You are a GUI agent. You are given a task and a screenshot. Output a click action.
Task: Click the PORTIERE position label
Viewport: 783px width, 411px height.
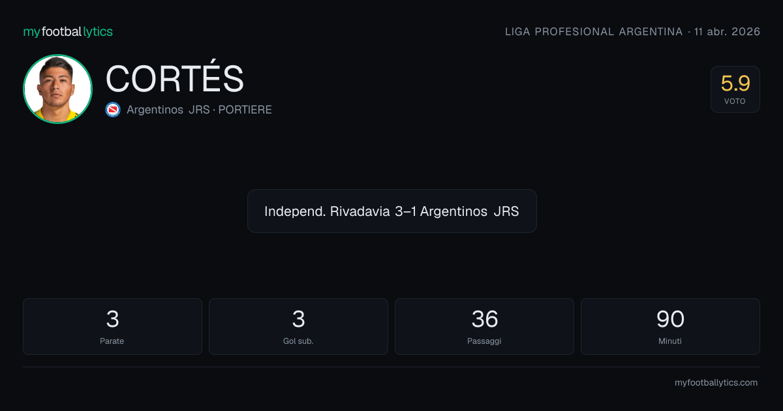click(x=245, y=110)
